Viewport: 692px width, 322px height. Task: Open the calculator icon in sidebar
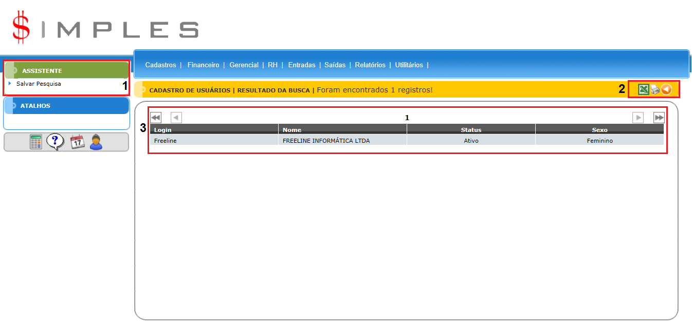[35, 142]
